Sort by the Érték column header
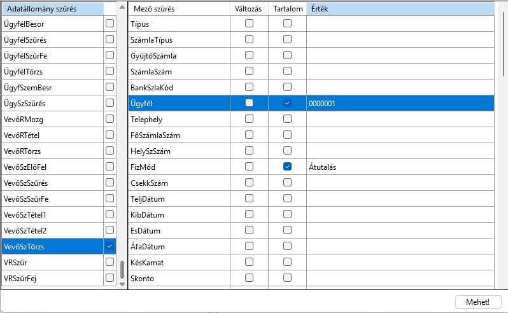Image resolution: width=508 pixels, height=313 pixels. point(399,9)
